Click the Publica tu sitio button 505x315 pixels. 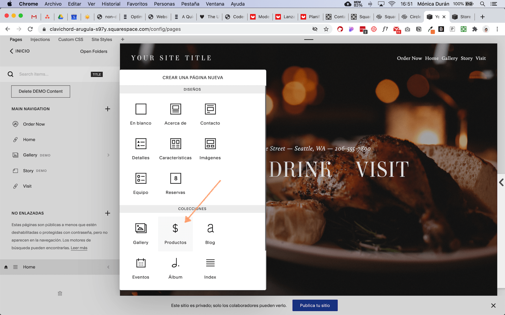pyautogui.click(x=315, y=305)
